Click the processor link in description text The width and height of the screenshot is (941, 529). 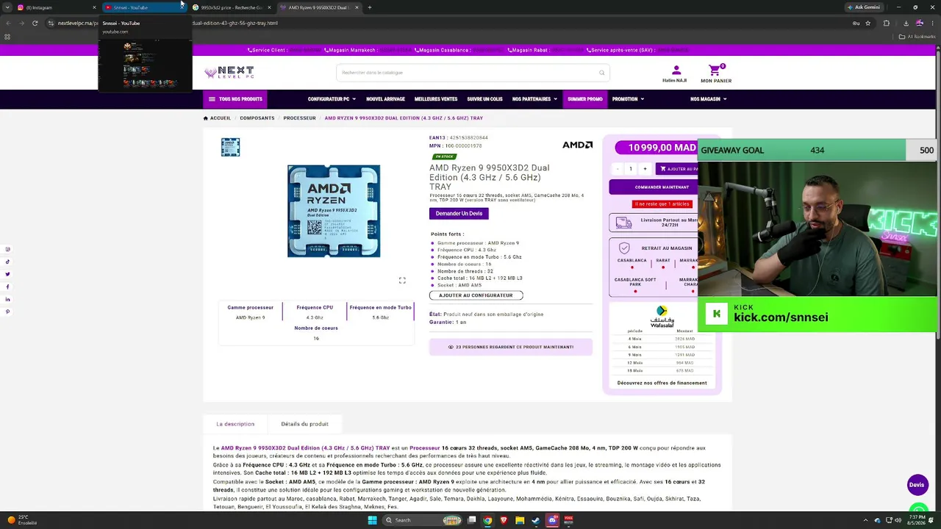pyautogui.click(x=424, y=448)
